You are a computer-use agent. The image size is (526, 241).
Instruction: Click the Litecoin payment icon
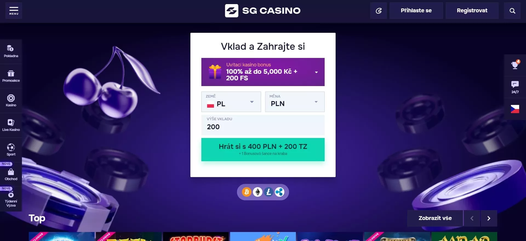(268, 192)
